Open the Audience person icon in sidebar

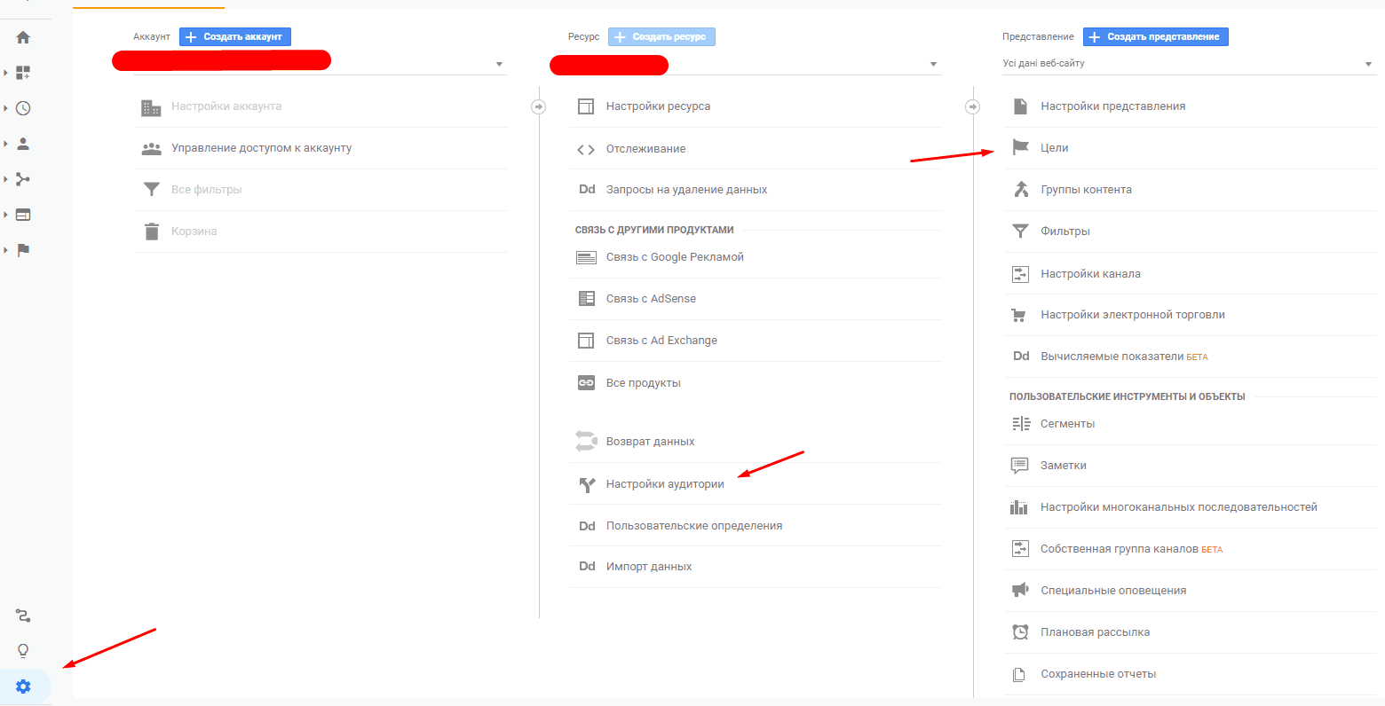tap(24, 143)
